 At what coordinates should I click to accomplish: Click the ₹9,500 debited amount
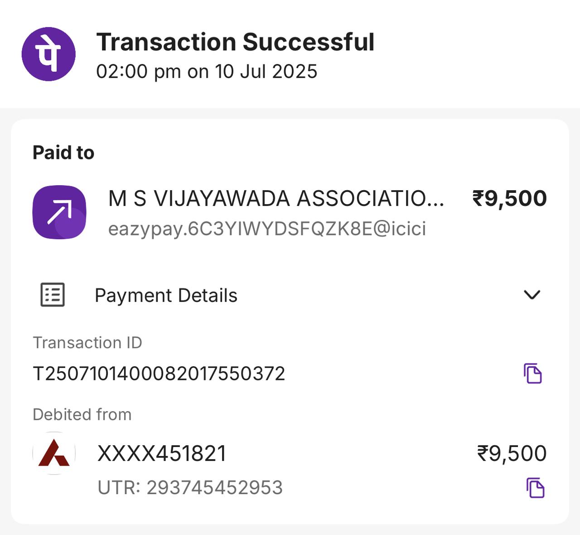(x=512, y=453)
